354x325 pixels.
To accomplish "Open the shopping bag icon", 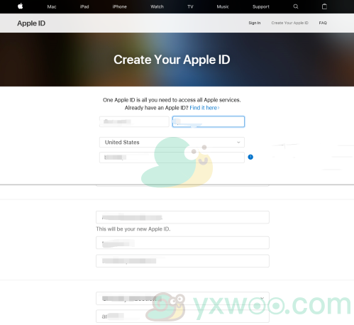I will click(x=324, y=6).
